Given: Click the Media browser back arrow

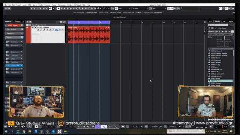Looking at the screenshot, I should (x=209, y=28).
